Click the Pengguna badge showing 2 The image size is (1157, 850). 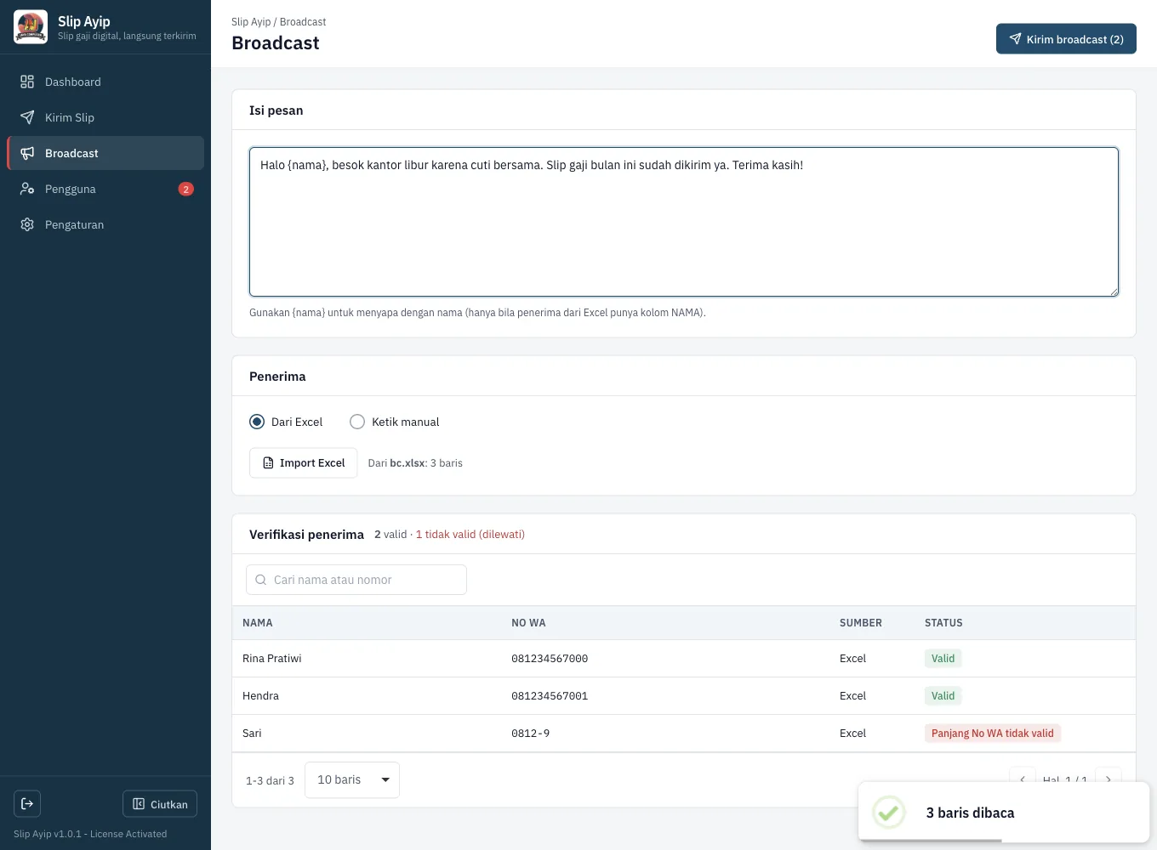pos(186,189)
